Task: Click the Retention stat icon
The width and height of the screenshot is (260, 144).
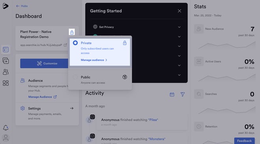Action: click(x=198, y=127)
